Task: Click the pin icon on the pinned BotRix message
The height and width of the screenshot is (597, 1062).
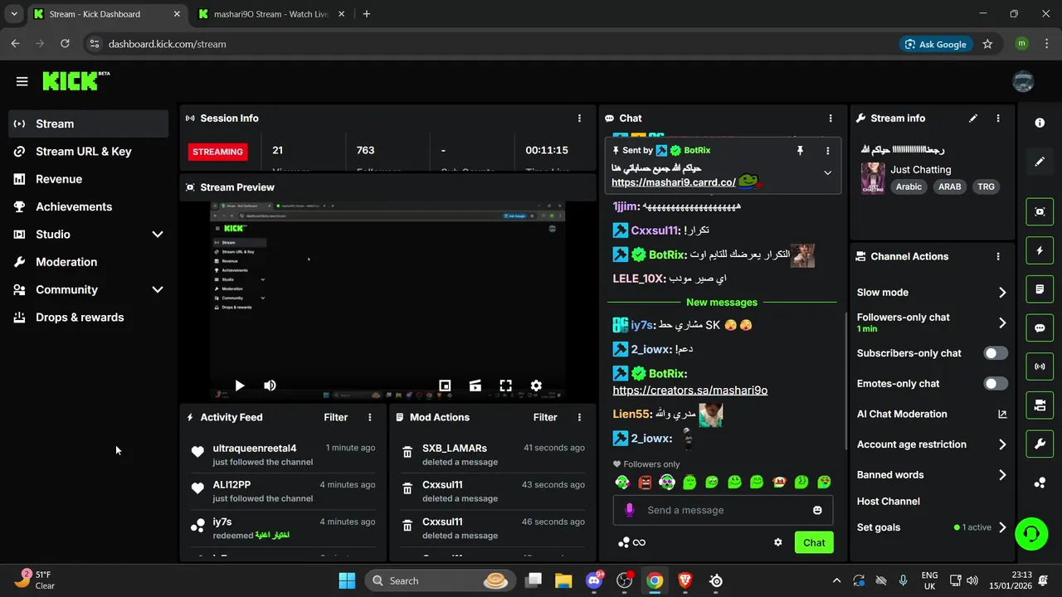Action: tap(800, 150)
